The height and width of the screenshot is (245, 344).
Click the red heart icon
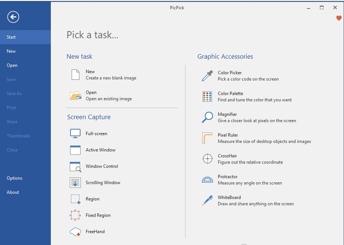pos(339,18)
